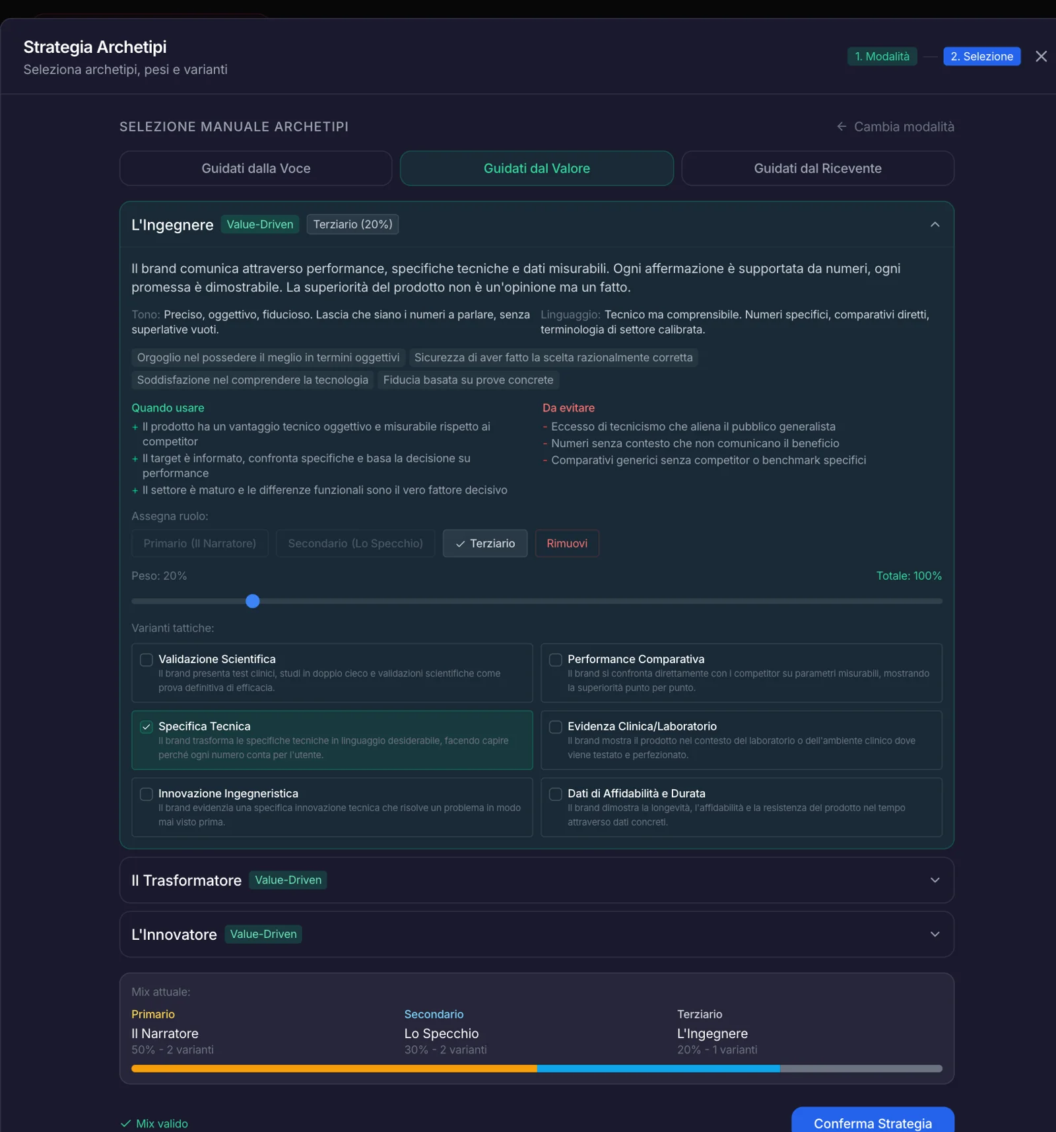Viewport: 1056px width, 1132px height.
Task: Expand the L'Innovatore card
Action: tap(537, 934)
